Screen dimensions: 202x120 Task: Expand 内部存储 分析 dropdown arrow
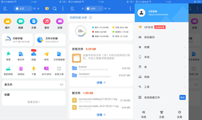coord(90,17)
